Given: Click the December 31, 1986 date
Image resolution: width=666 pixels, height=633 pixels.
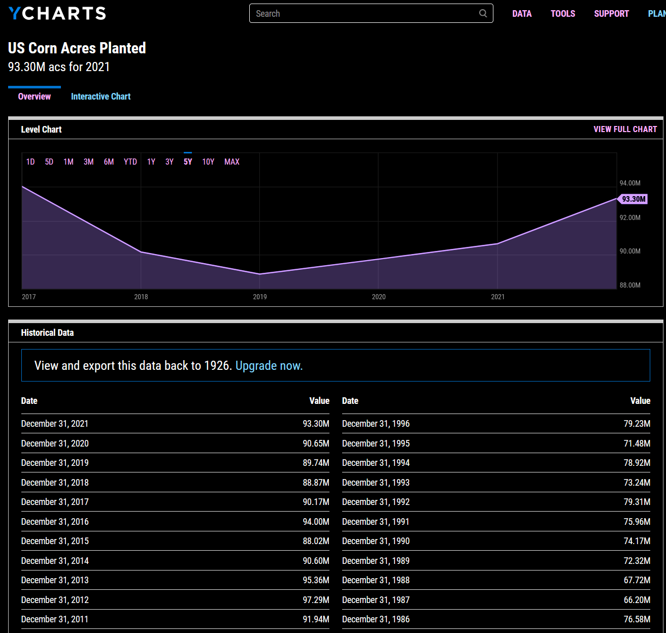Looking at the screenshot, I should (x=376, y=619).
